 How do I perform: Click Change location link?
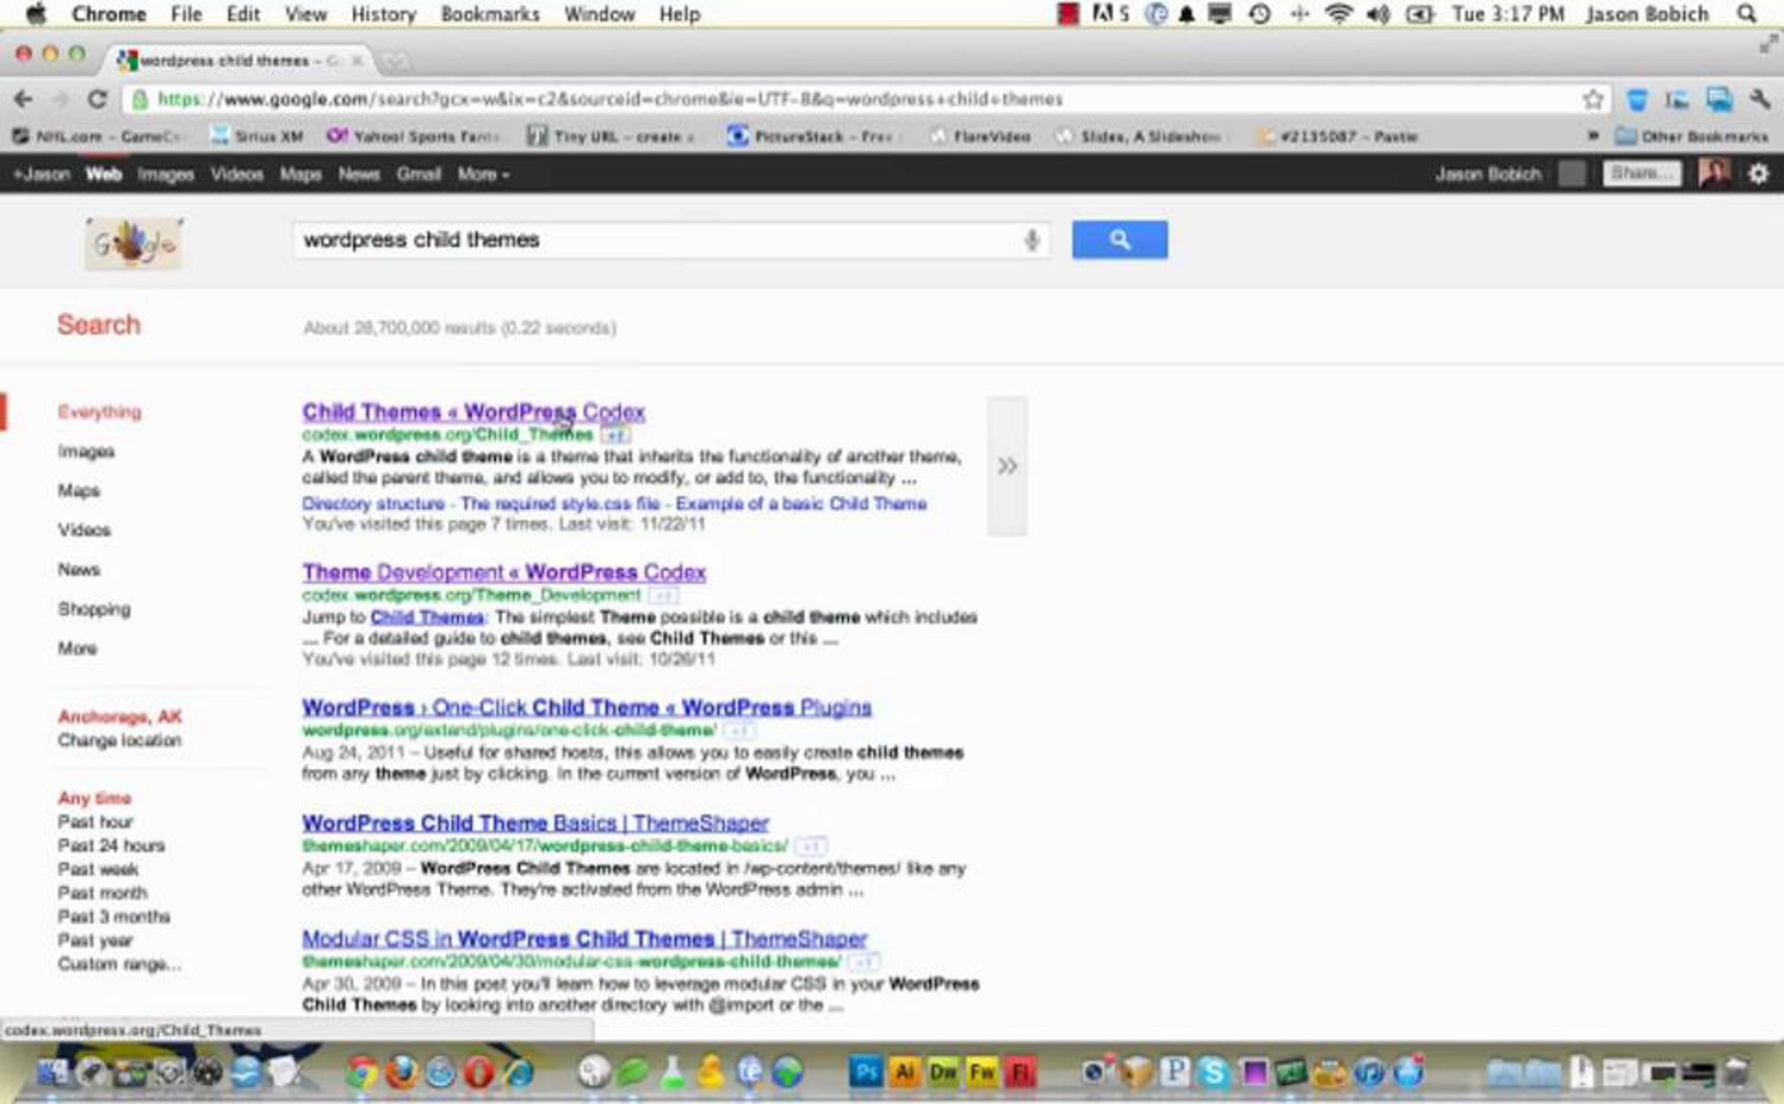[120, 740]
